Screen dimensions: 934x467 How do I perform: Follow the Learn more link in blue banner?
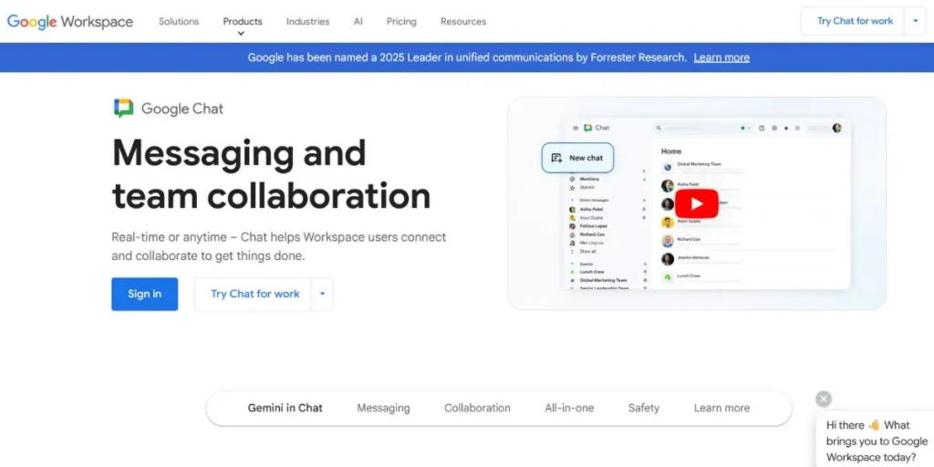point(721,57)
